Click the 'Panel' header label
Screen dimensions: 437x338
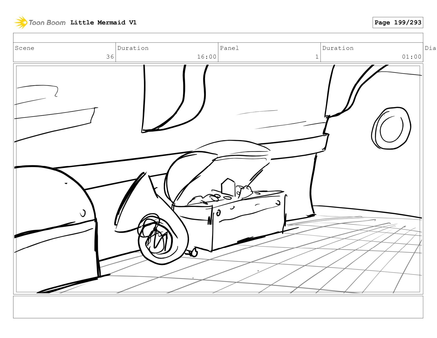click(x=229, y=48)
